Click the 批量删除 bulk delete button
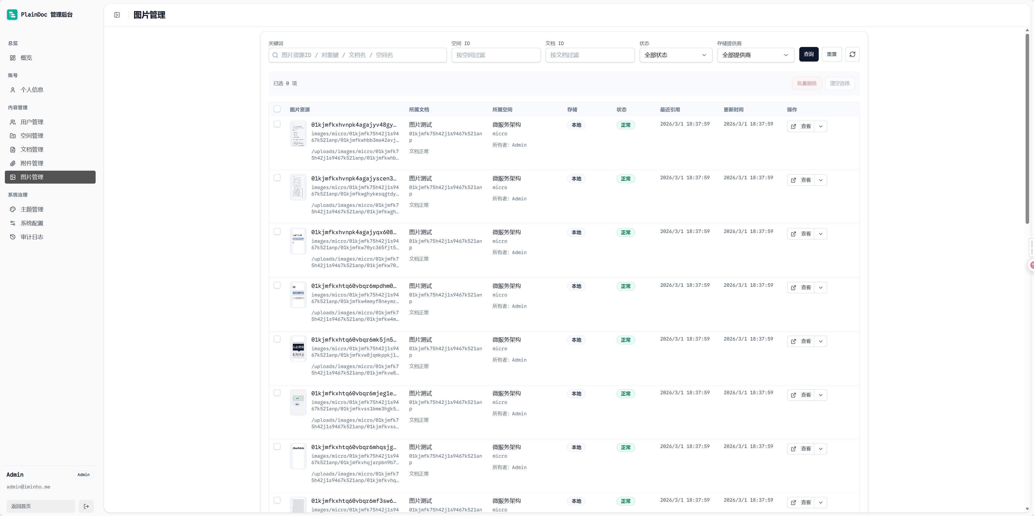The image size is (1034, 516). (807, 83)
